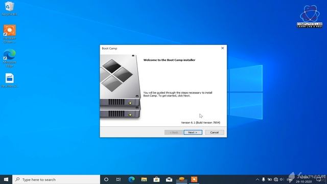
Task: Click the battery status tray icon
Action: [270, 179]
